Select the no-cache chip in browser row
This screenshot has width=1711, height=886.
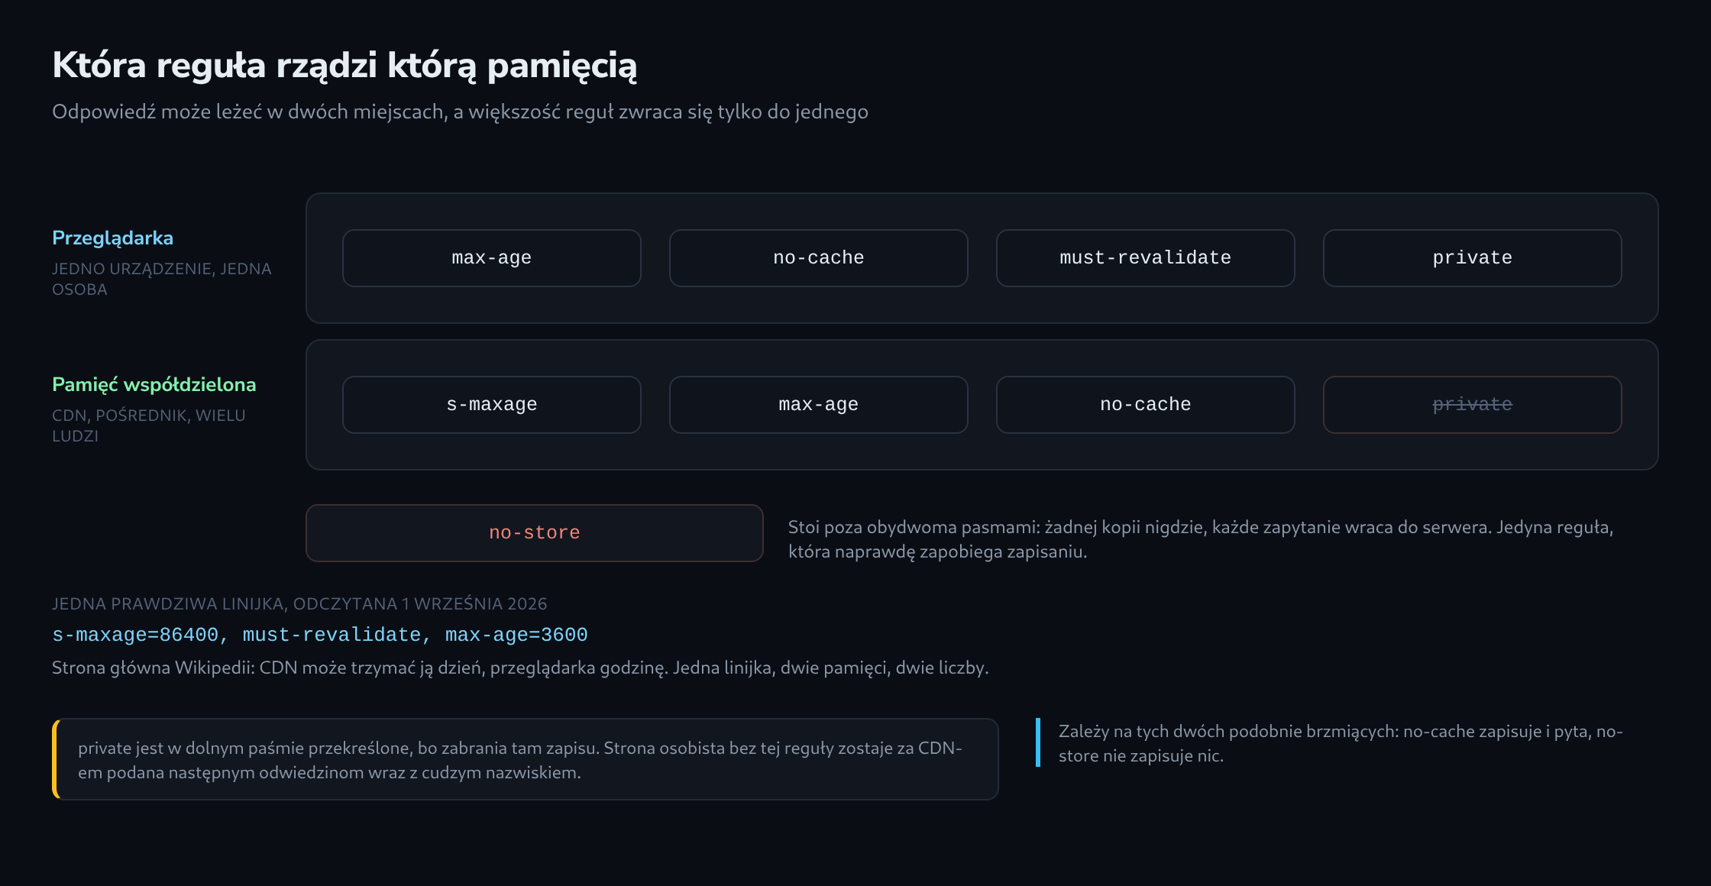(819, 258)
